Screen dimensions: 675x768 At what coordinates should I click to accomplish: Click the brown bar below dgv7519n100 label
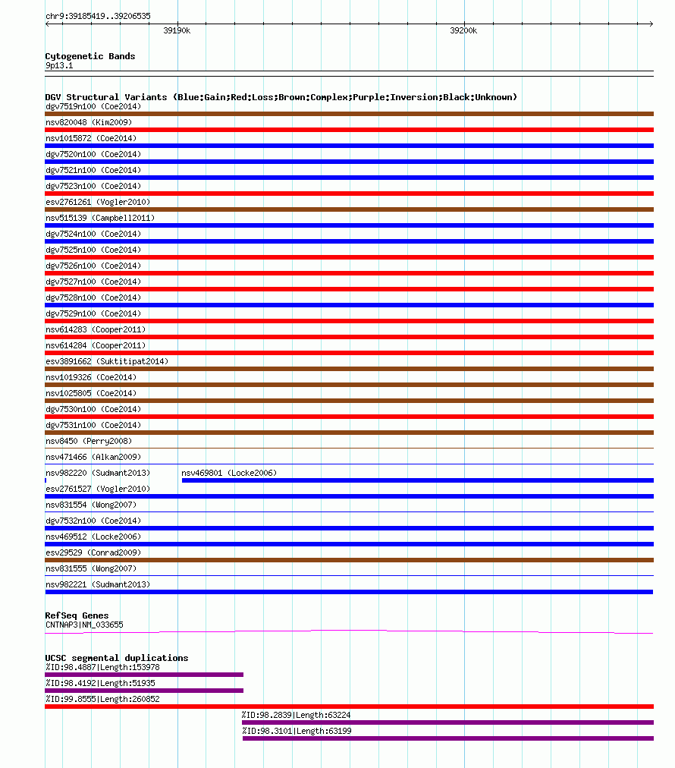[x=349, y=114]
